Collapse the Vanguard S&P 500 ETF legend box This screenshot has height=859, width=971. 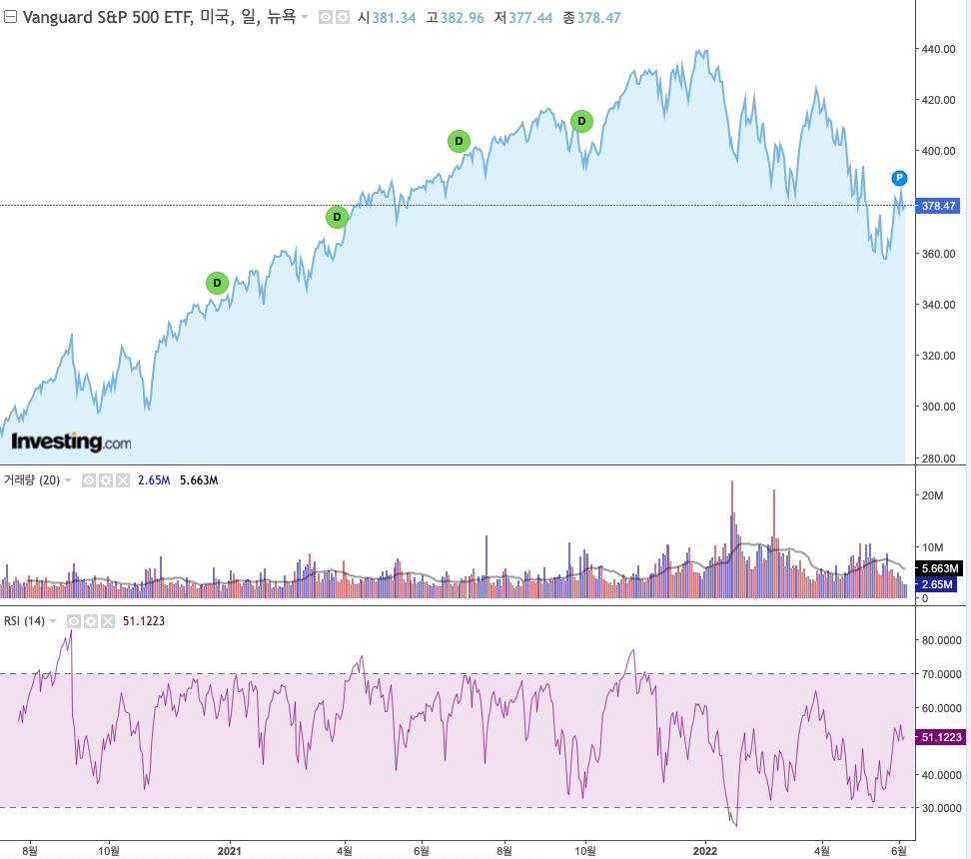(10, 17)
